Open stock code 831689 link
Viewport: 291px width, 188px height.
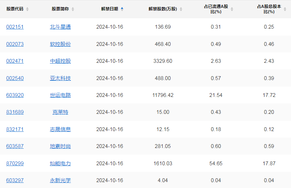tap(15, 112)
